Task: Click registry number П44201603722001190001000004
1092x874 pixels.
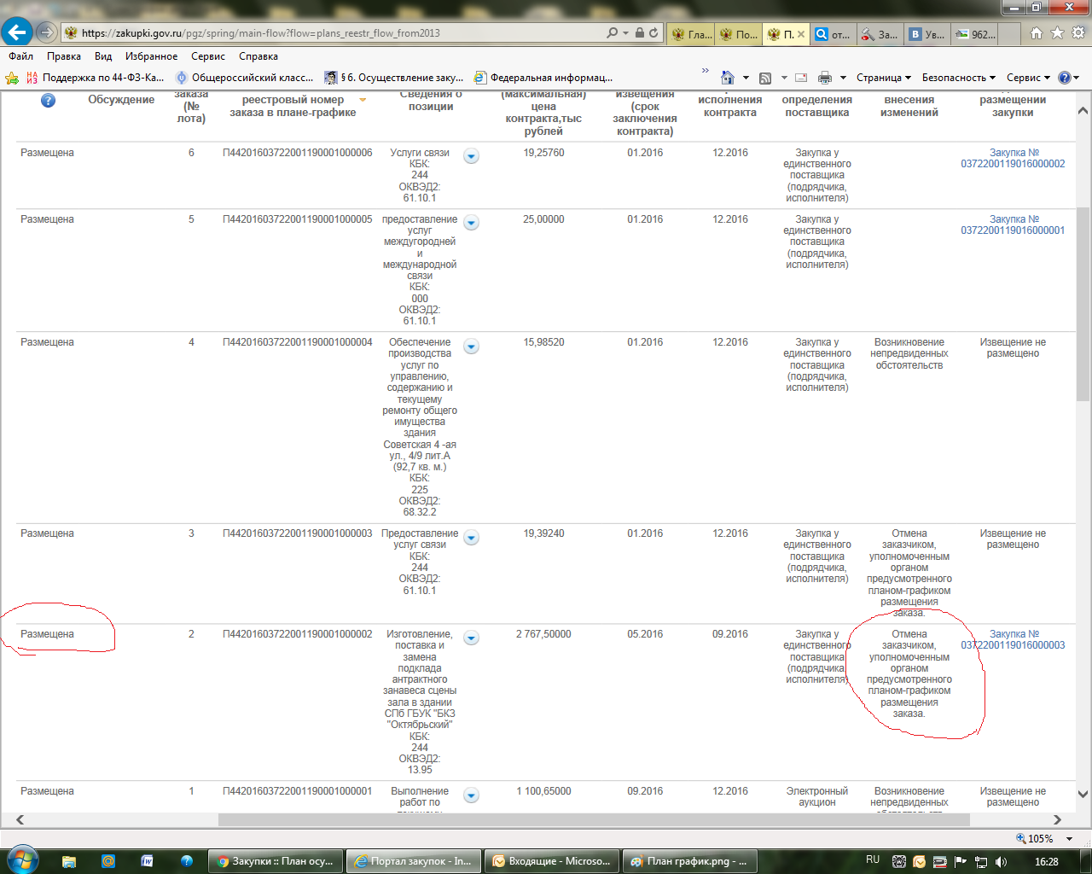Action: coord(298,342)
